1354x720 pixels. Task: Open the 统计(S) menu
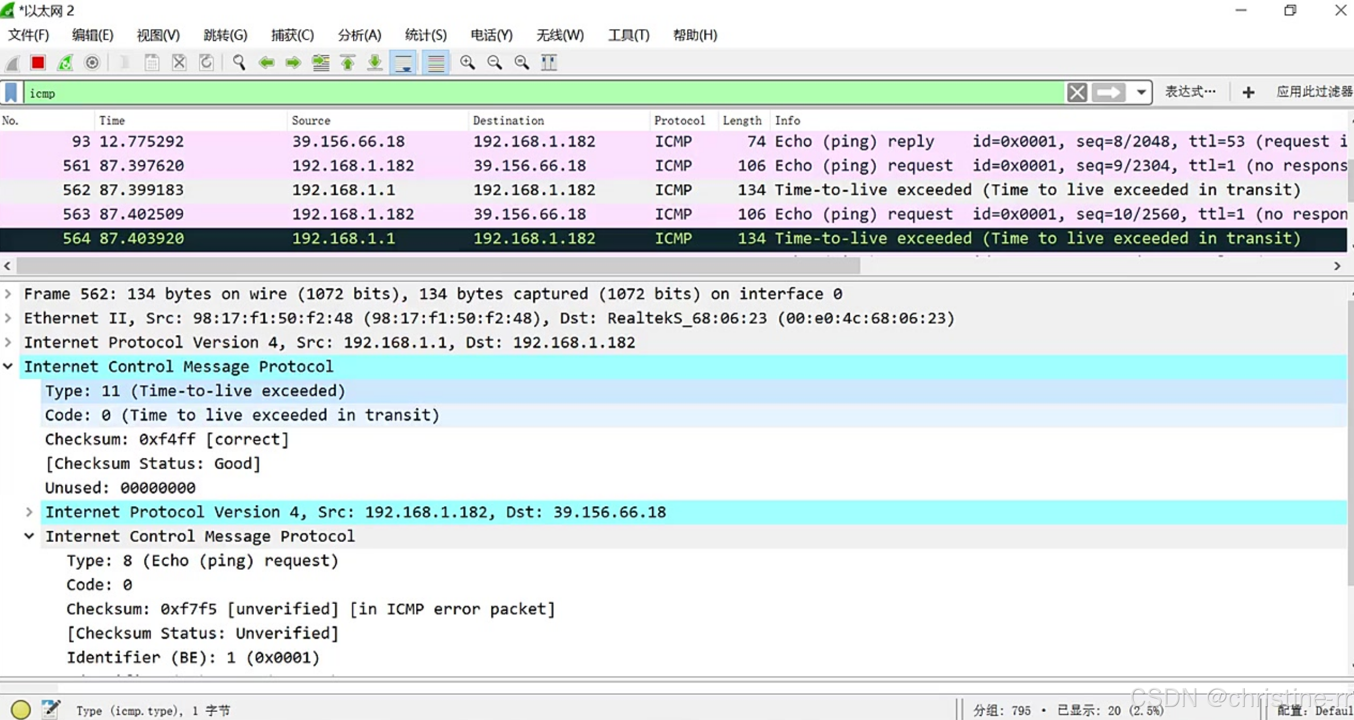point(425,35)
